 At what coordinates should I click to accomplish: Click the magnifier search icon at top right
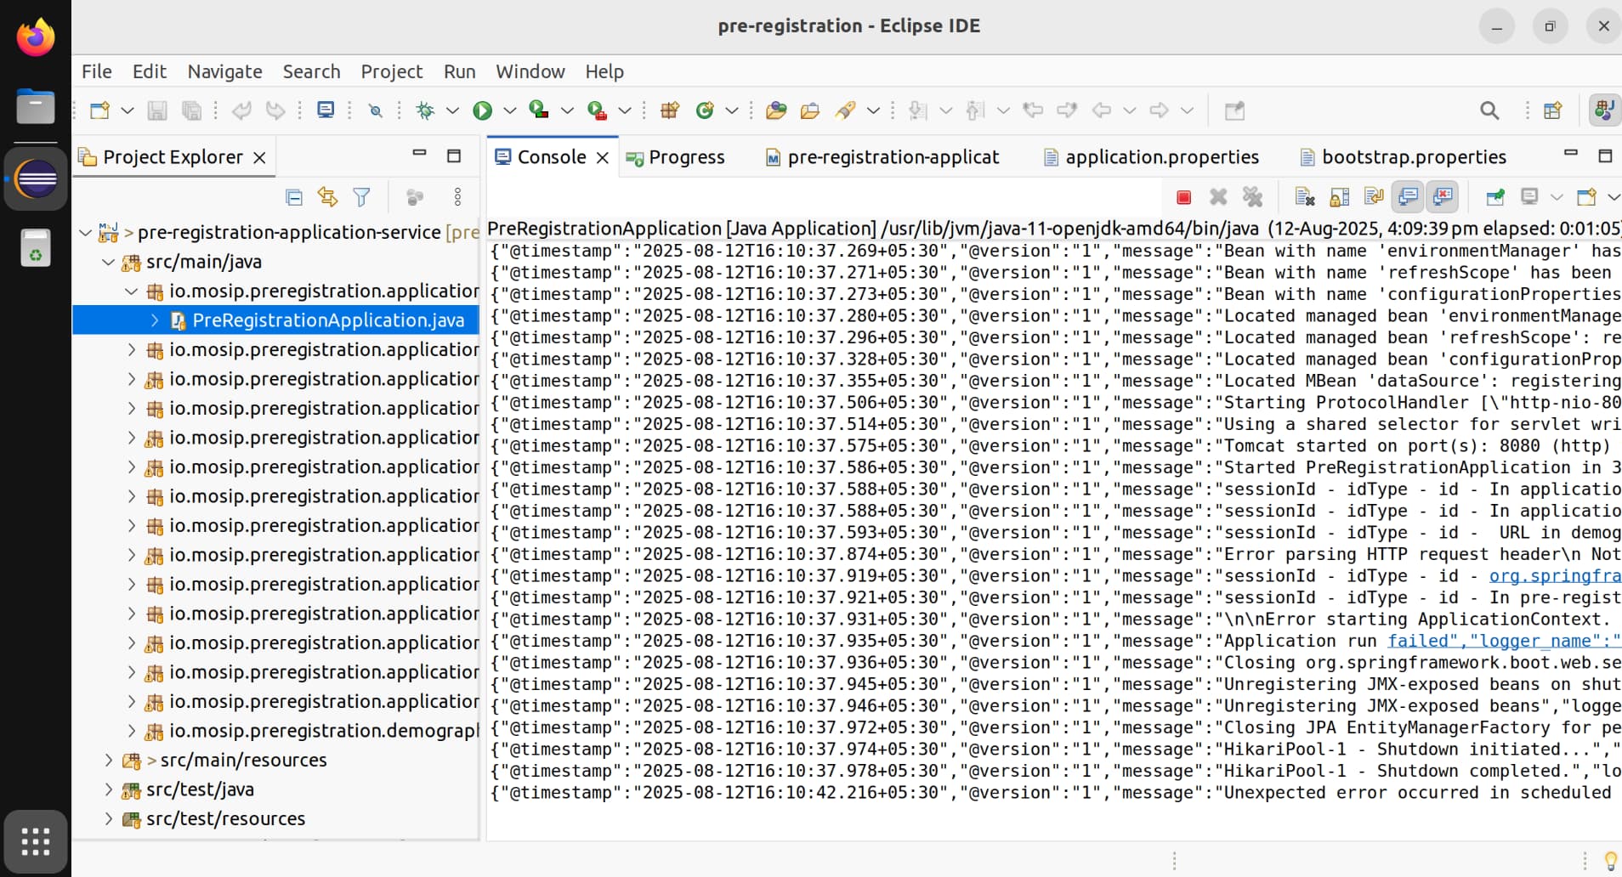1489,110
